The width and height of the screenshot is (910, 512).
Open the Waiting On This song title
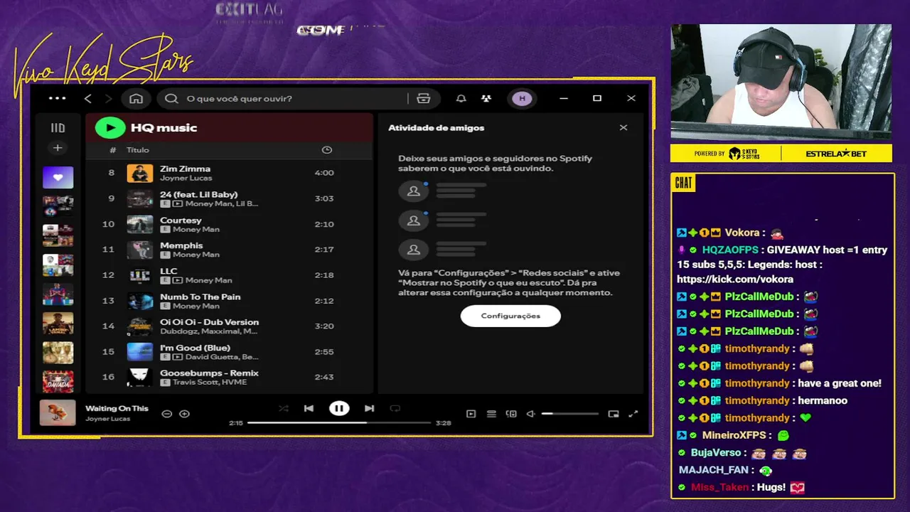pos(117,408)
